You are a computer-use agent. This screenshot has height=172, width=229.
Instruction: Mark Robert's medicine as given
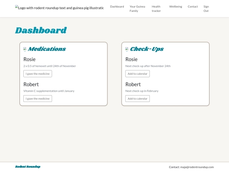tap(38, 99)
